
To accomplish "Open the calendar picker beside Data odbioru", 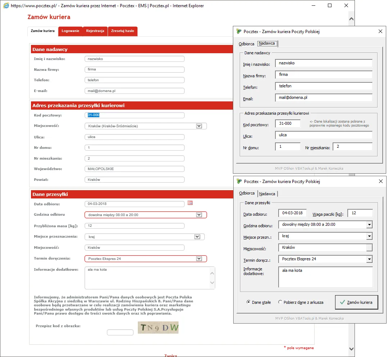I will (190, 203).
